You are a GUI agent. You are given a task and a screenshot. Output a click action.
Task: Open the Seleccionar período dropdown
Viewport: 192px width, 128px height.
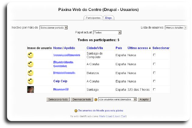coord(54,28)
